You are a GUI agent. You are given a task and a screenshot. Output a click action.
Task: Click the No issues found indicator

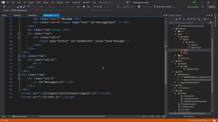[19, 116]
